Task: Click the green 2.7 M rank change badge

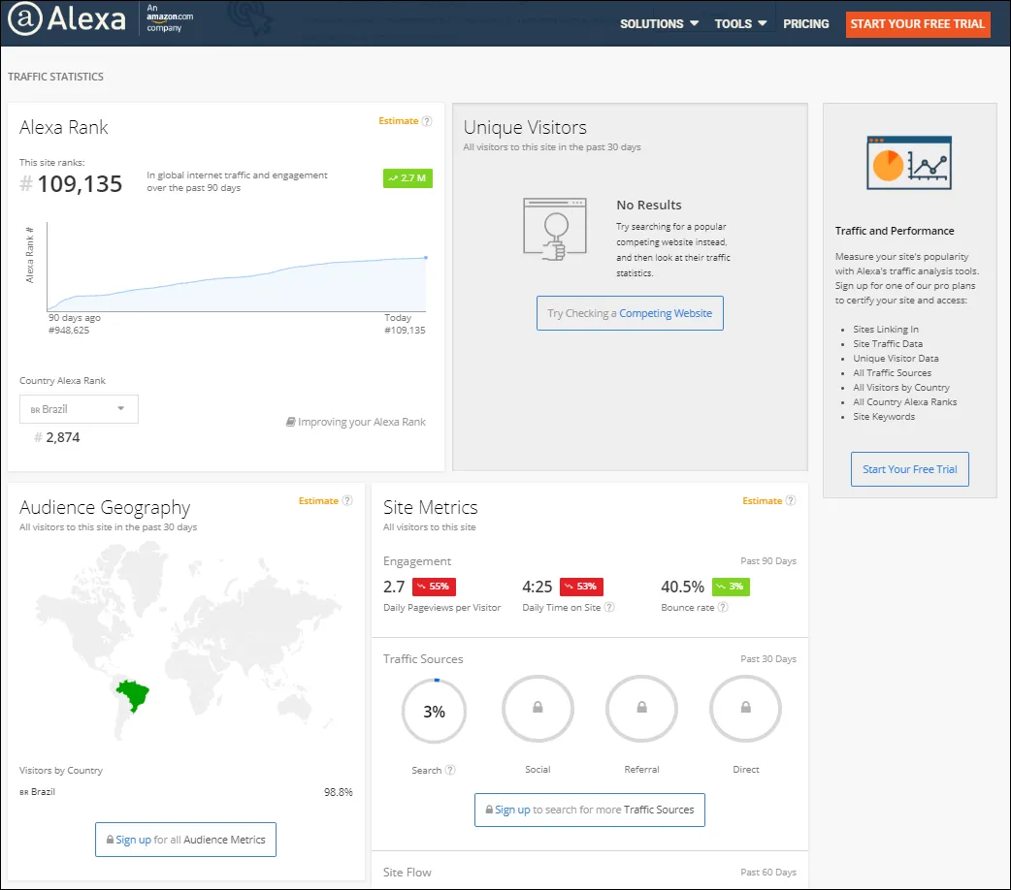Action: (408, 177)
